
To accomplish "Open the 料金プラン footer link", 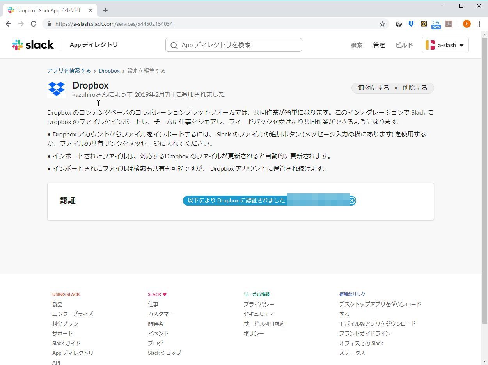I will click(65, 324).
